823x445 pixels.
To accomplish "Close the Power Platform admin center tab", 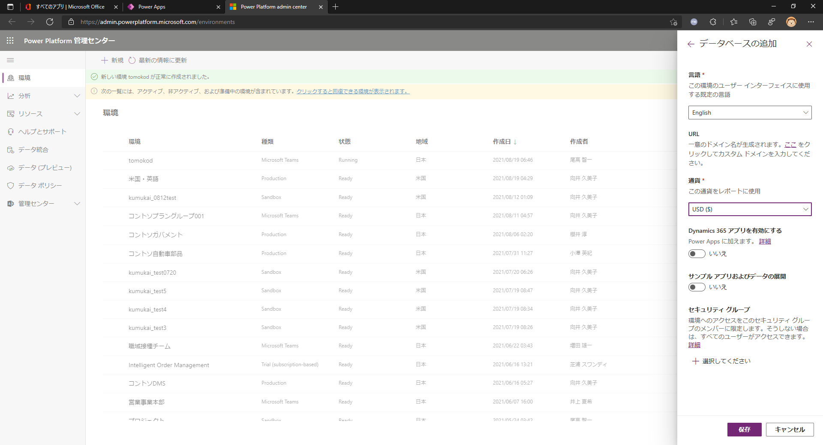I will click(321, 7).
